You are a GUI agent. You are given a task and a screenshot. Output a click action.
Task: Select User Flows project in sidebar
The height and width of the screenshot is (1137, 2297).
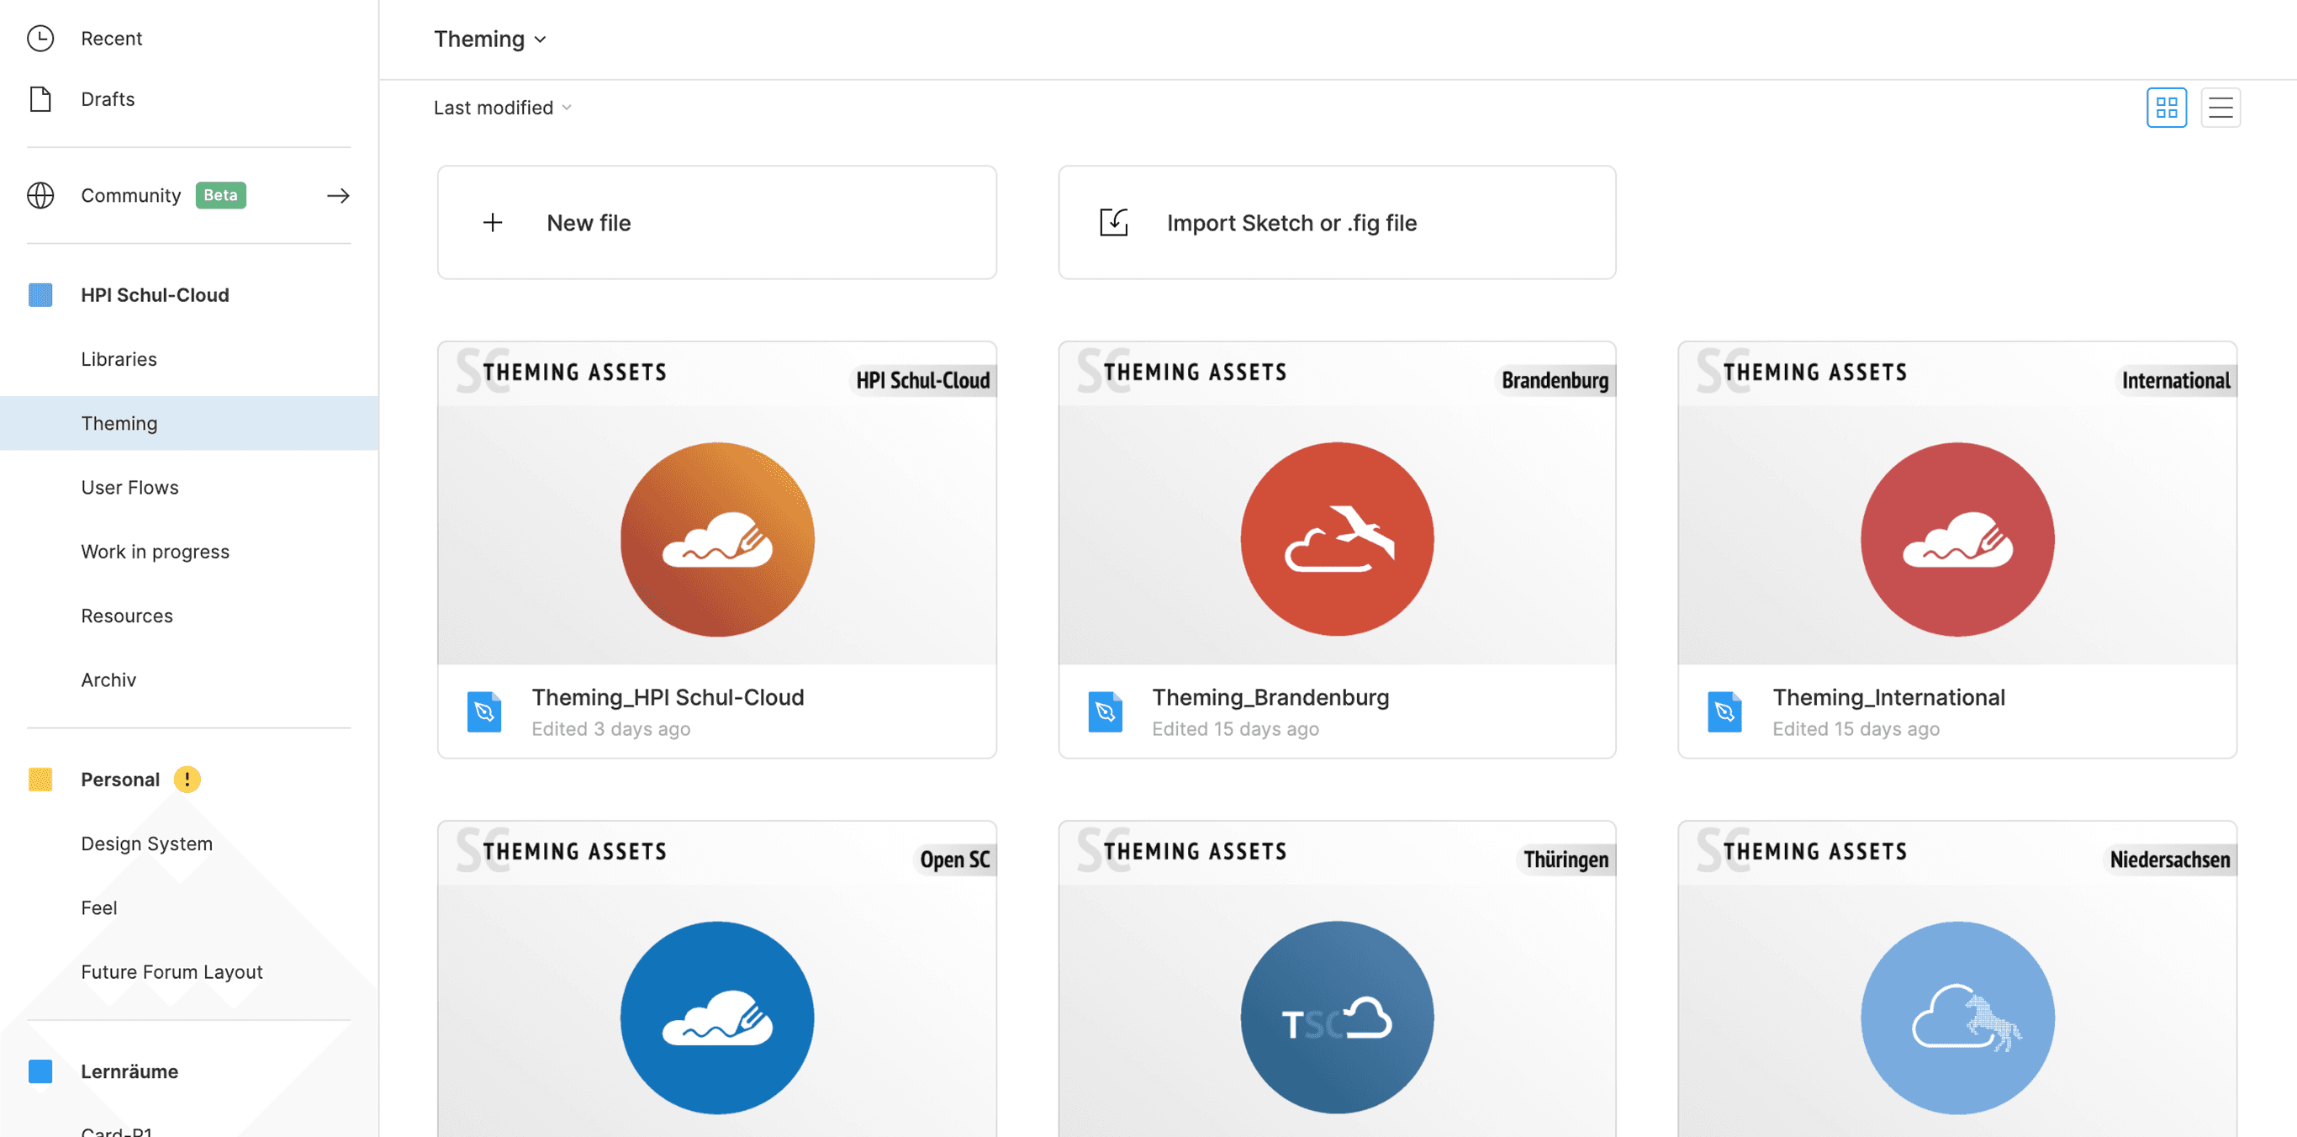tap(129, 488)
